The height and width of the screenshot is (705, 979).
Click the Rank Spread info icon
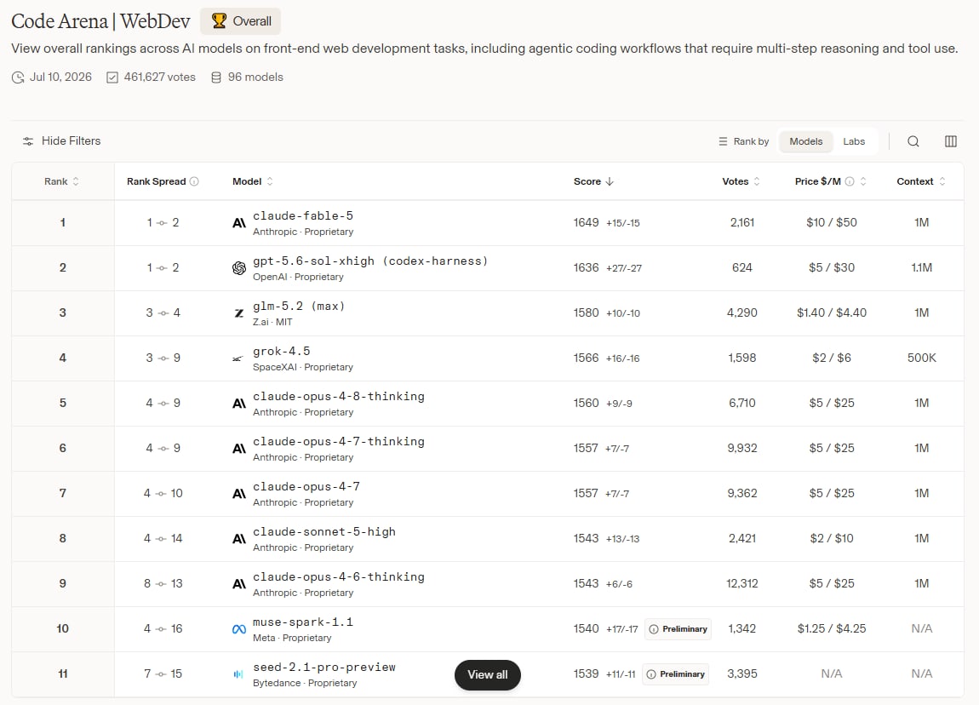194,181
